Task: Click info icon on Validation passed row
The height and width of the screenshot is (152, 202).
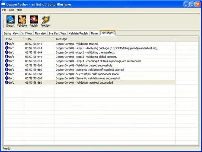Action: pos(7,65)
